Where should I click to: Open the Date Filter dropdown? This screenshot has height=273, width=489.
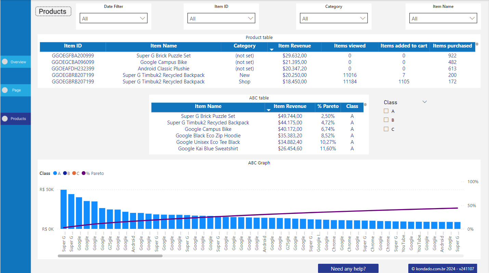(x=144, y=18)
